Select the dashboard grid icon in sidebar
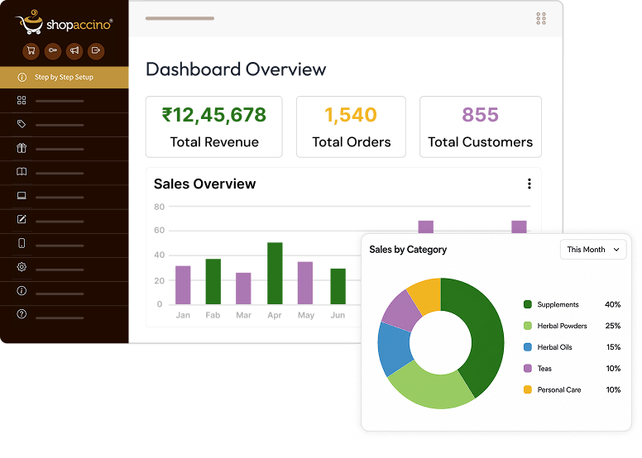Viewport: 642px width, 458px height. click(x=22, y=100)
